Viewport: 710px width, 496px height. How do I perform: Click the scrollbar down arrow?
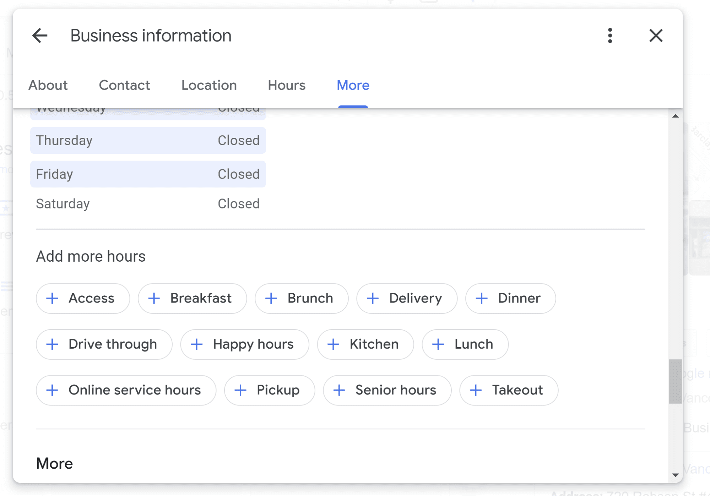(676, 475)
